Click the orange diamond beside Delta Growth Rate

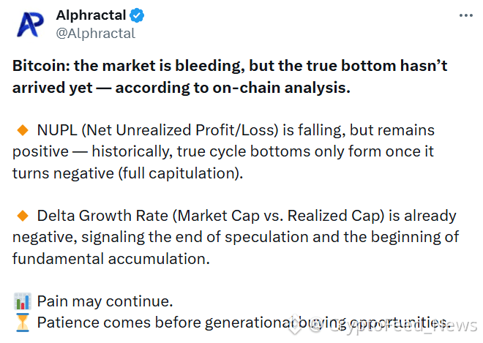[23, 216]
